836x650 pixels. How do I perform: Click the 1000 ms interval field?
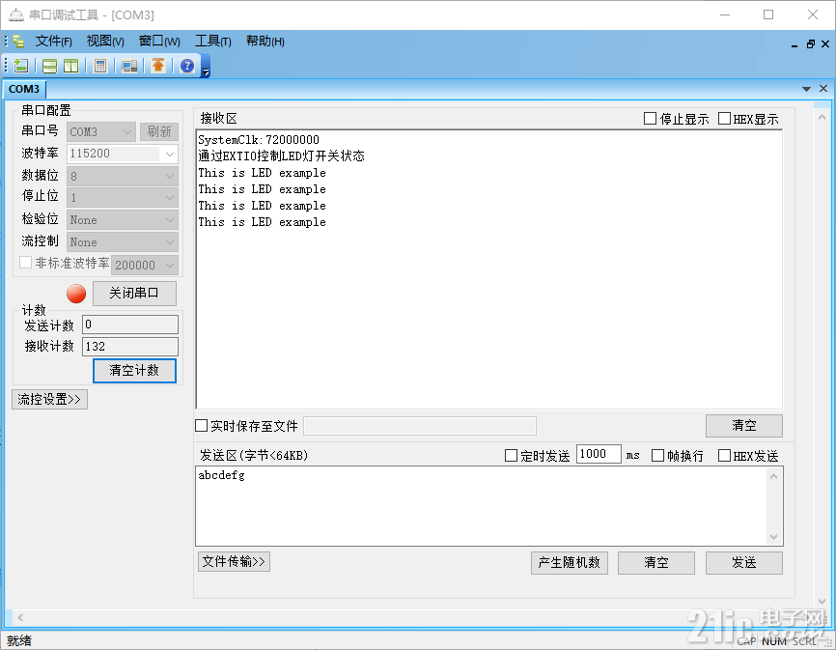tap(599, 454)
